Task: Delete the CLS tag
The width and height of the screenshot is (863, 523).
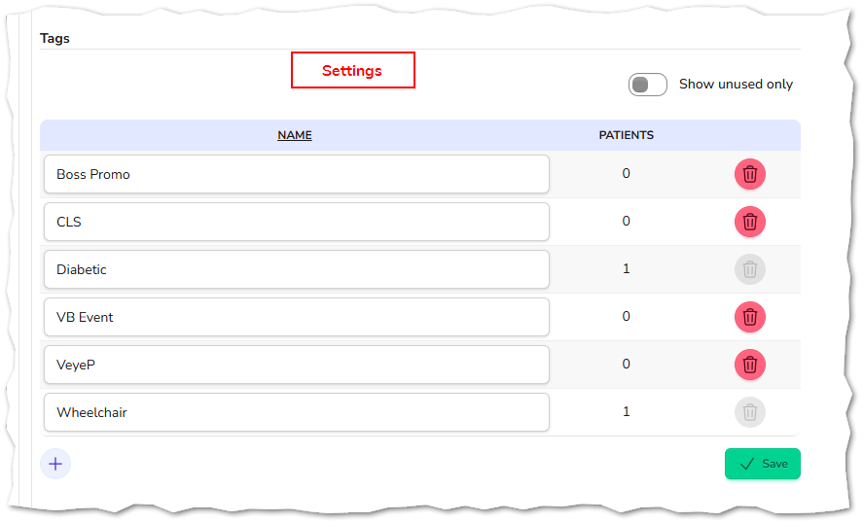Action: tap(749, 223)
